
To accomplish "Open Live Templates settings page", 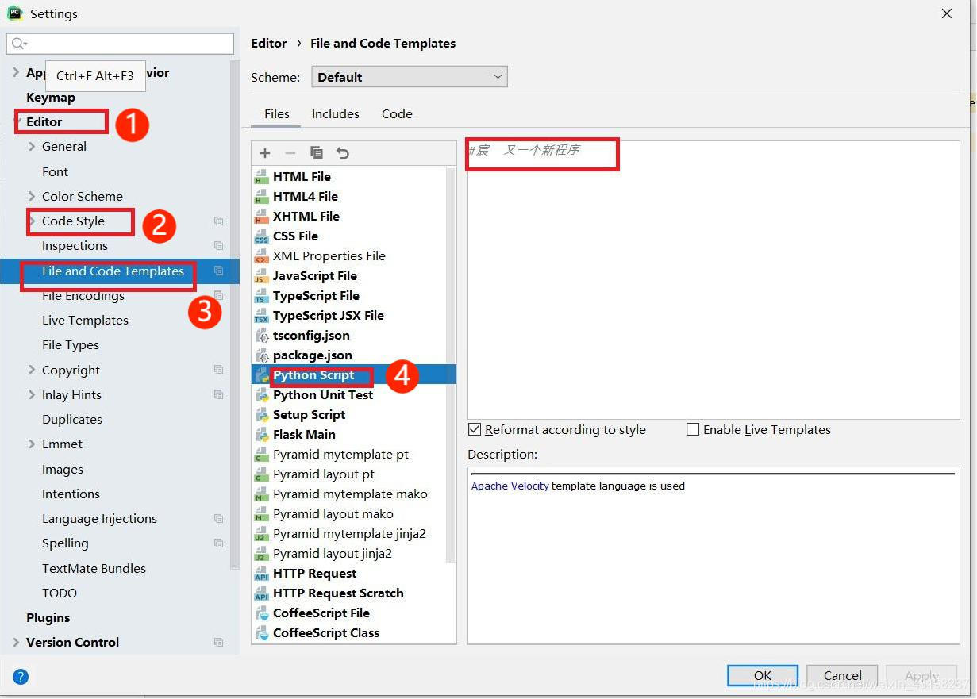I will click(x=85, y=321).
